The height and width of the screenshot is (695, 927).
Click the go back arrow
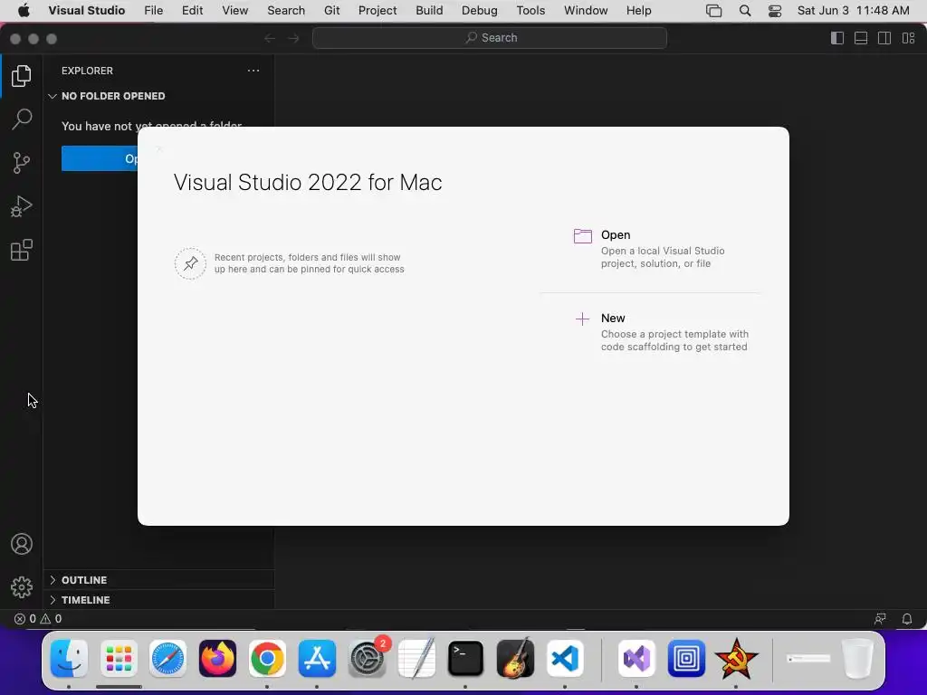click(x=270, y=38)
